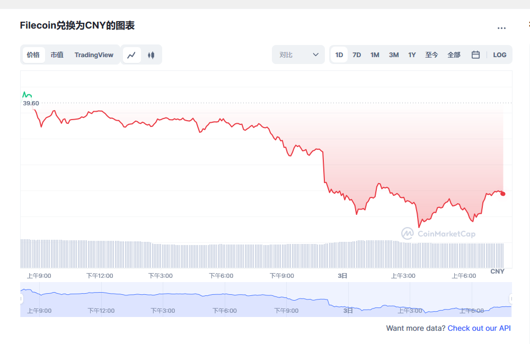Toggle the LOG scale
Viewport: 530px width, 344px height.
tap(499, 55)
